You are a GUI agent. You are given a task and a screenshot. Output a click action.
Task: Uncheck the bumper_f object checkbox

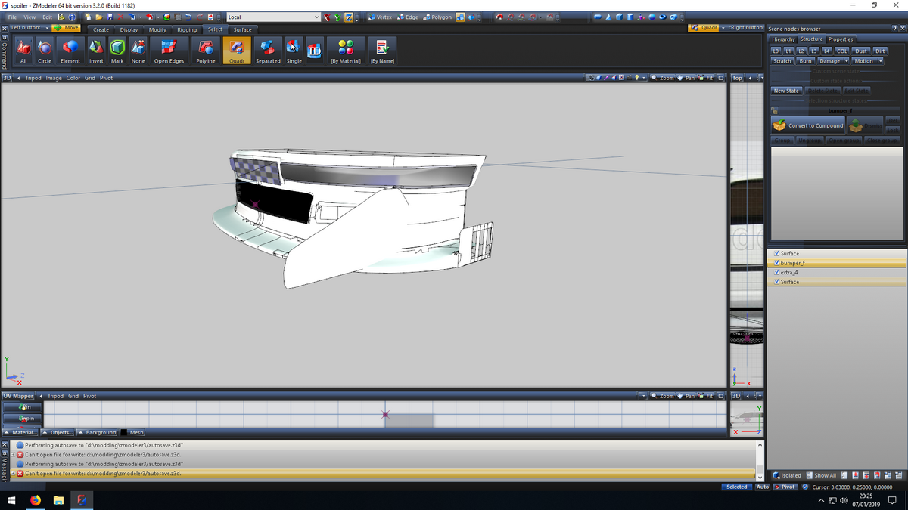(777, 263)
